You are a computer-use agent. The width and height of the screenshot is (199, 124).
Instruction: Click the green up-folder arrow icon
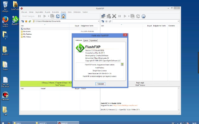pos(30,21)
